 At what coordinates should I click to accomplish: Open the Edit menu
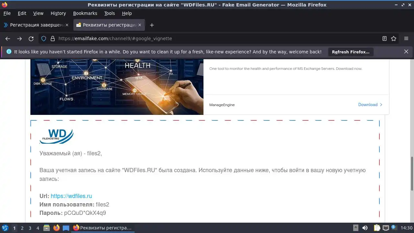(x=22, y=13)
